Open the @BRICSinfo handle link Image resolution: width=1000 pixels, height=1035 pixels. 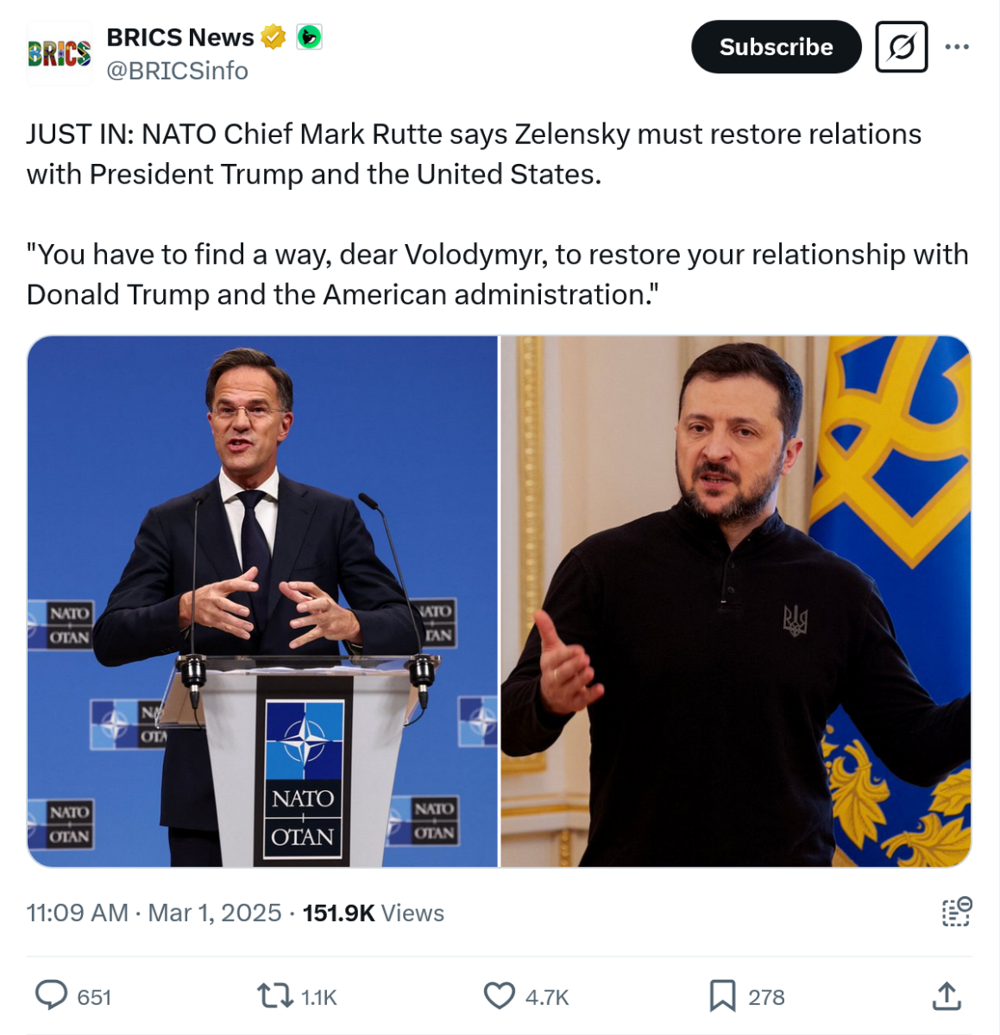(177, 71)
